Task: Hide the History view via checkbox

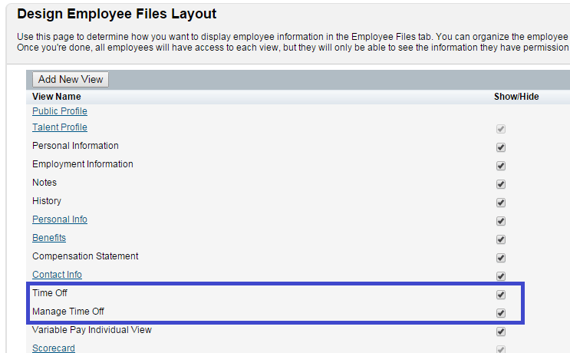Action: (501, 203)
